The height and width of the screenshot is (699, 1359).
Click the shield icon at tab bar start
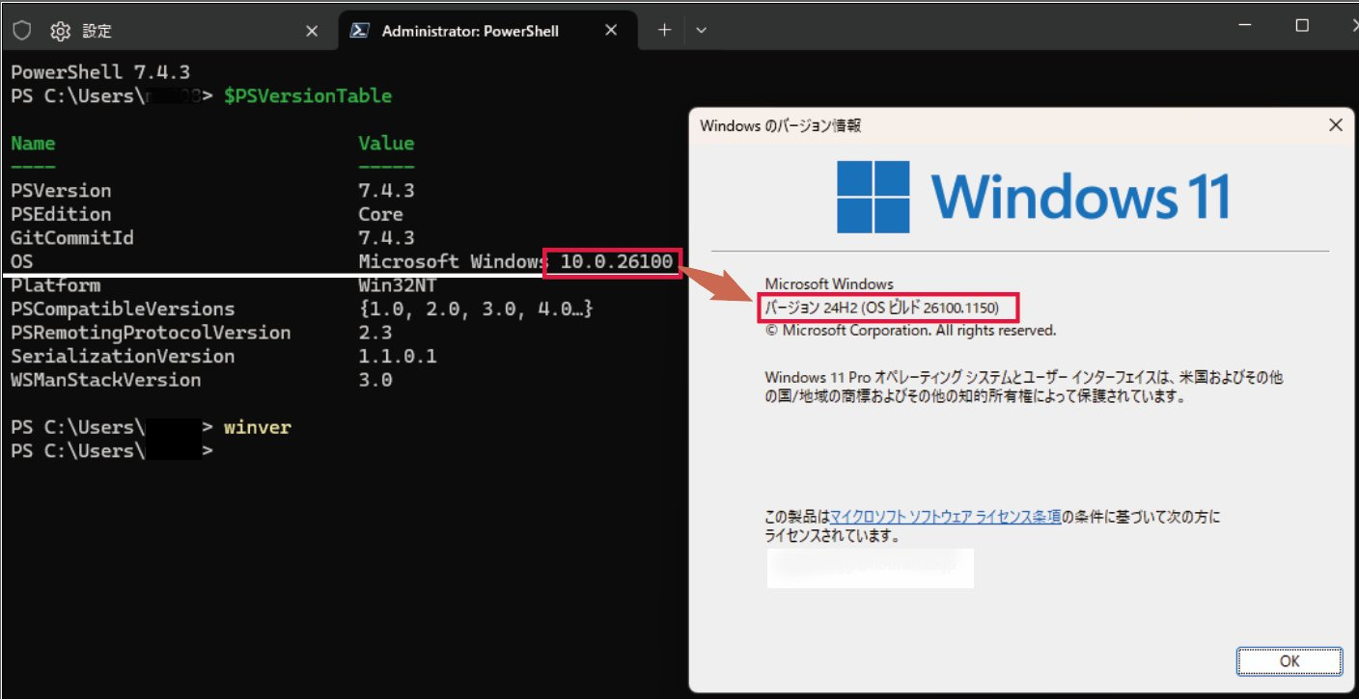[20, 31]
